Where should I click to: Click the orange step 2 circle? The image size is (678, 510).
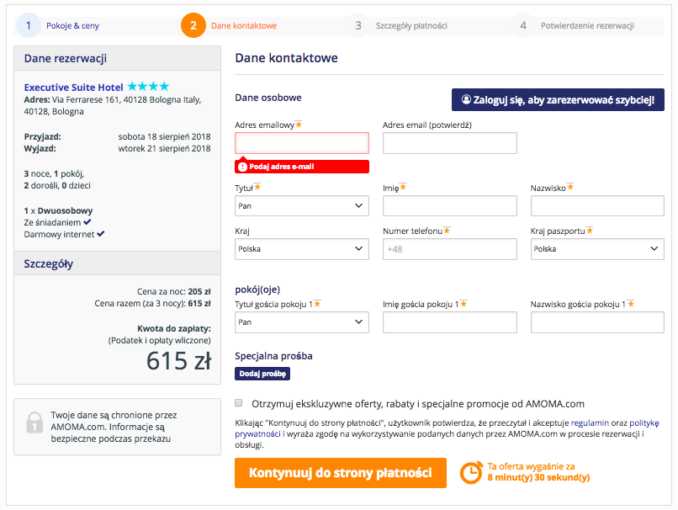click(x=193, y=25)
